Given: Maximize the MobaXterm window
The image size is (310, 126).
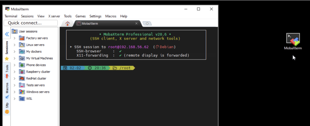Looking at the screenshot, I should [199, 9].
